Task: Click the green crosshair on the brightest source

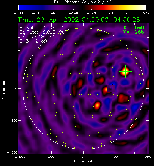Action: point(125,72)
